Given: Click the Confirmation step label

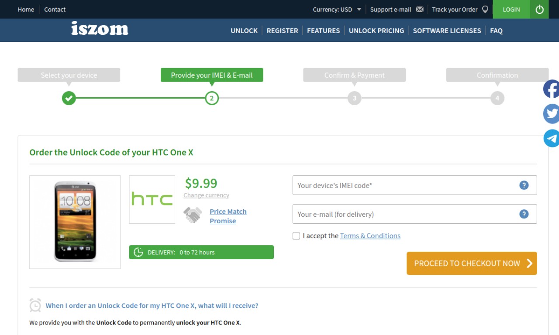Looking at the screenshot, I should click(497, 75).
